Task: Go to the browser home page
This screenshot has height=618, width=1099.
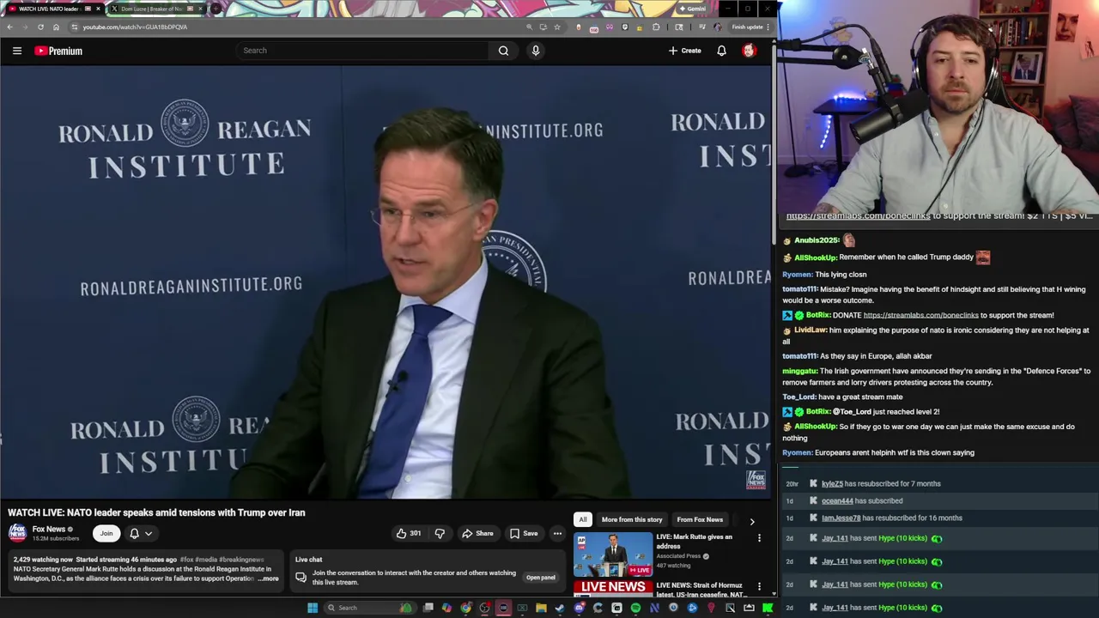Action: [56, 27]
